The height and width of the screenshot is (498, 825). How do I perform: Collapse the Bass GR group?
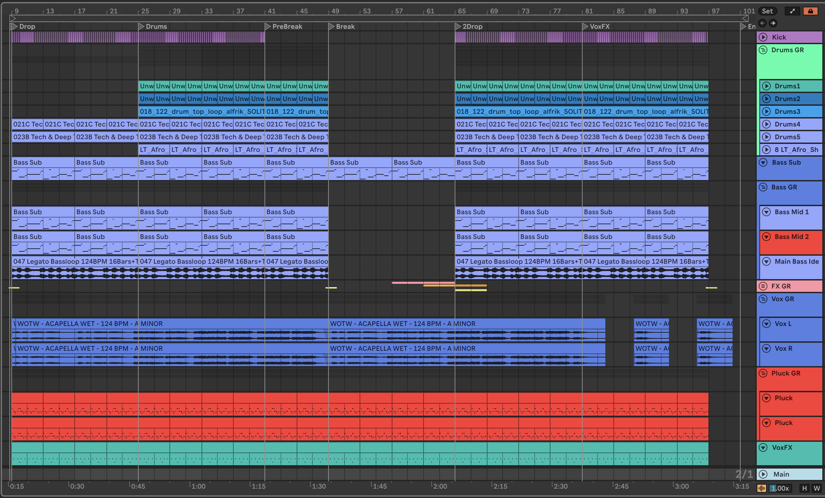point(763,187)
